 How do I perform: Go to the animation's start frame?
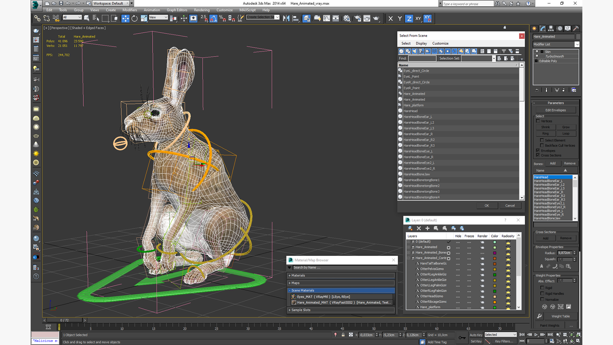(522, 335)
